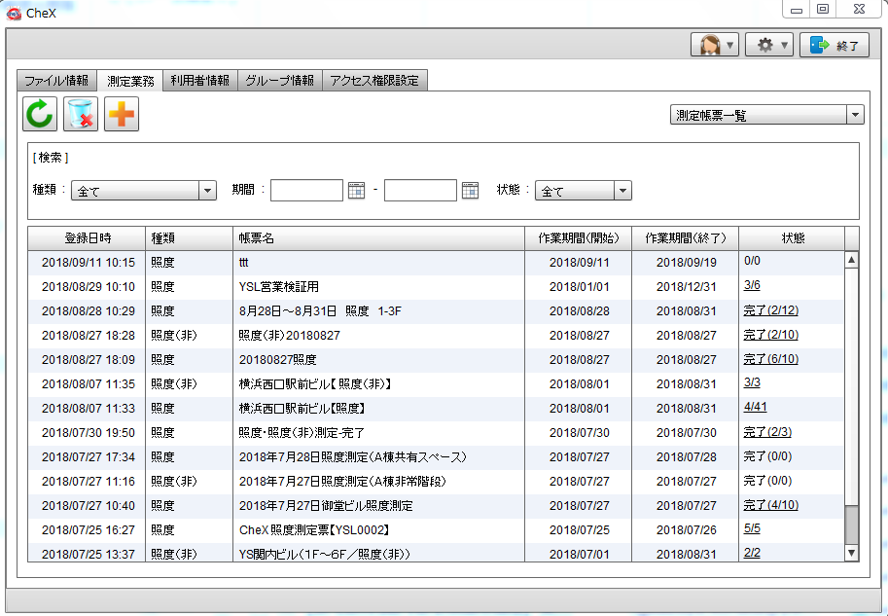This screenshot has width=888, height=616.
Task: Select the YSL営業検証用 row
Action: (x=436, y=287)
